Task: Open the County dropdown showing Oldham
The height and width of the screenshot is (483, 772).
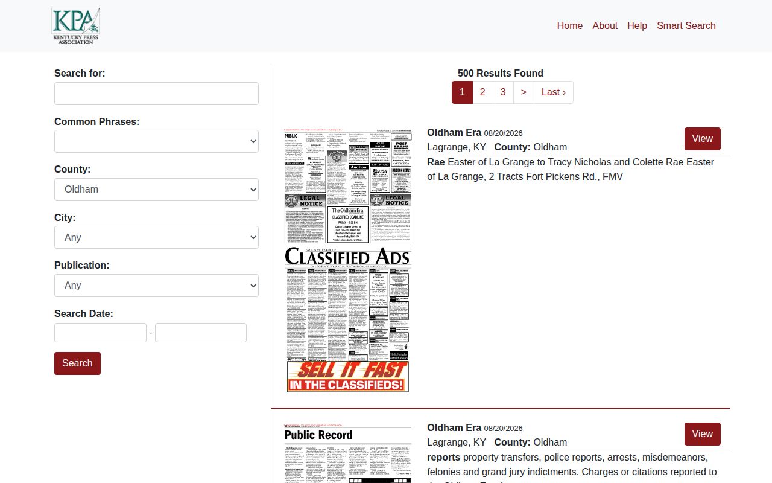Action: tap(156, 189)
